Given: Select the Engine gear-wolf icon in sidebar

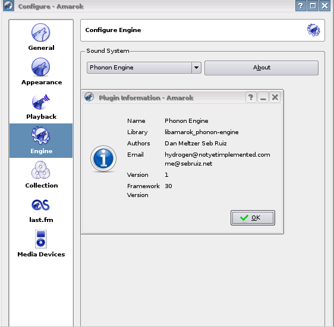Looking at the screenshot, I should click(x=40, y=135).
